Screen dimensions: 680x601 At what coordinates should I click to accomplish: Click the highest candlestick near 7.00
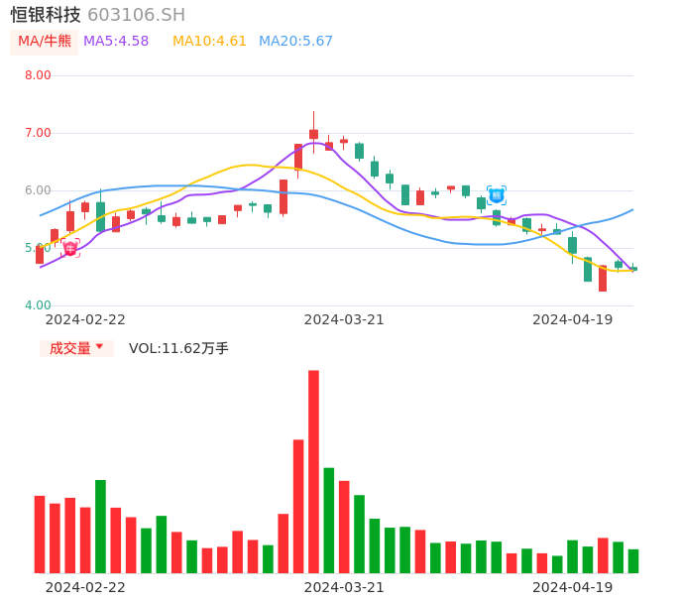click(313, 133)
